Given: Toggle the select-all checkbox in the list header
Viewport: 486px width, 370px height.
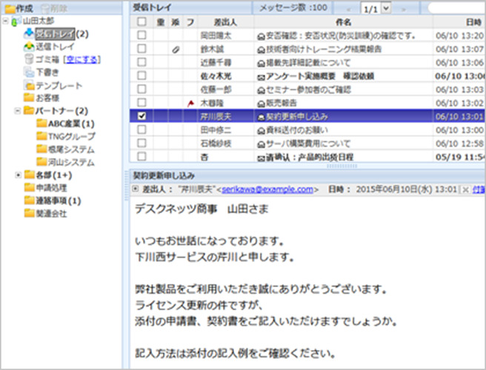Looking at the screenshot, I should click(142, 22).
